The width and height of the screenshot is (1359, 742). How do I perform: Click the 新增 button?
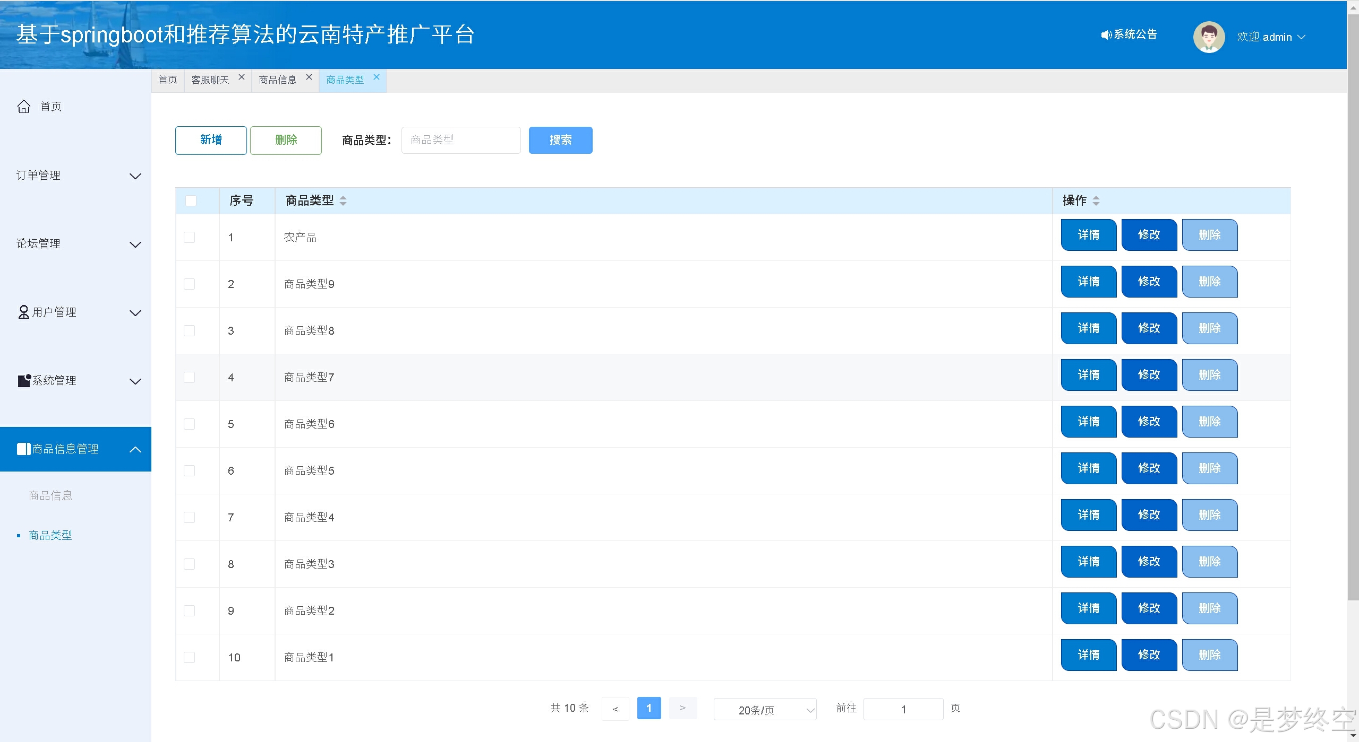[211, 140]
